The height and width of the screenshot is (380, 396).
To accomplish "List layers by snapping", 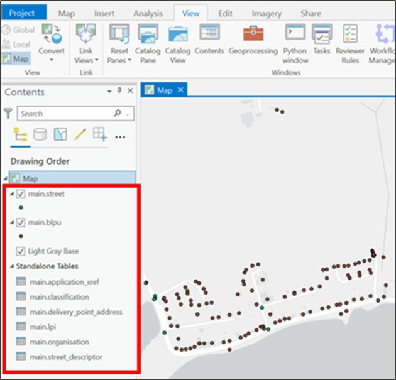I will point(100,134).
